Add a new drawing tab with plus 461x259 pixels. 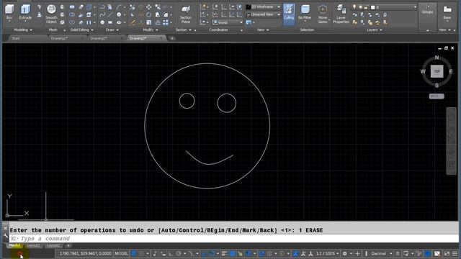coord(172,38)
